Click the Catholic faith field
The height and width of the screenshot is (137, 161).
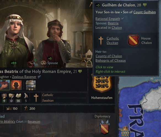[x=64, y=95]
